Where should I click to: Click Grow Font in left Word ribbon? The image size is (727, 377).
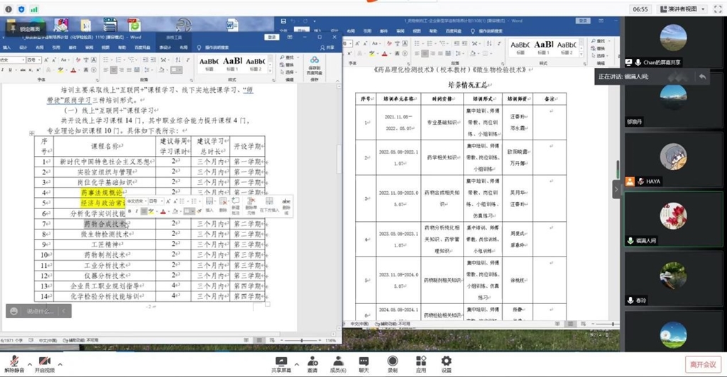click(x=48, y=60)
